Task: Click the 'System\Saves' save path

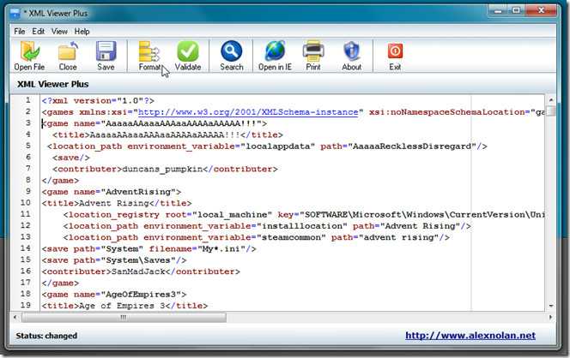Action: click(138, 260)
